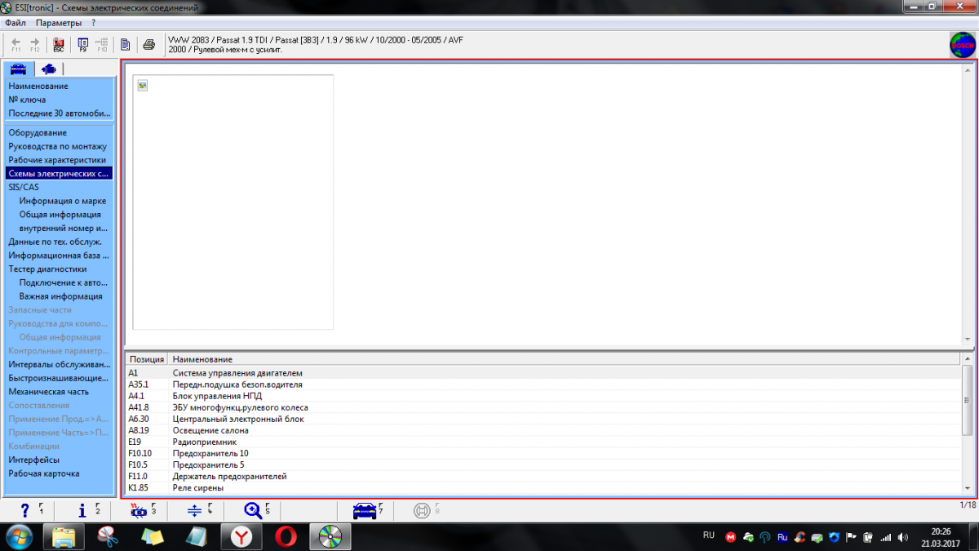The height and width of the screenshot is (551, 979).
Task: Click the back arrow F11 toolbar button
Action: click(16, 44)
